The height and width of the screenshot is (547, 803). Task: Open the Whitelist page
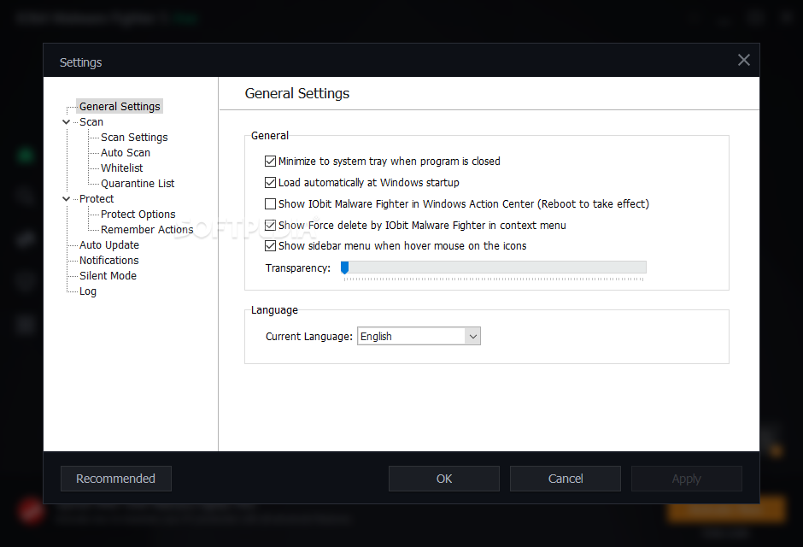click(122, 168)
